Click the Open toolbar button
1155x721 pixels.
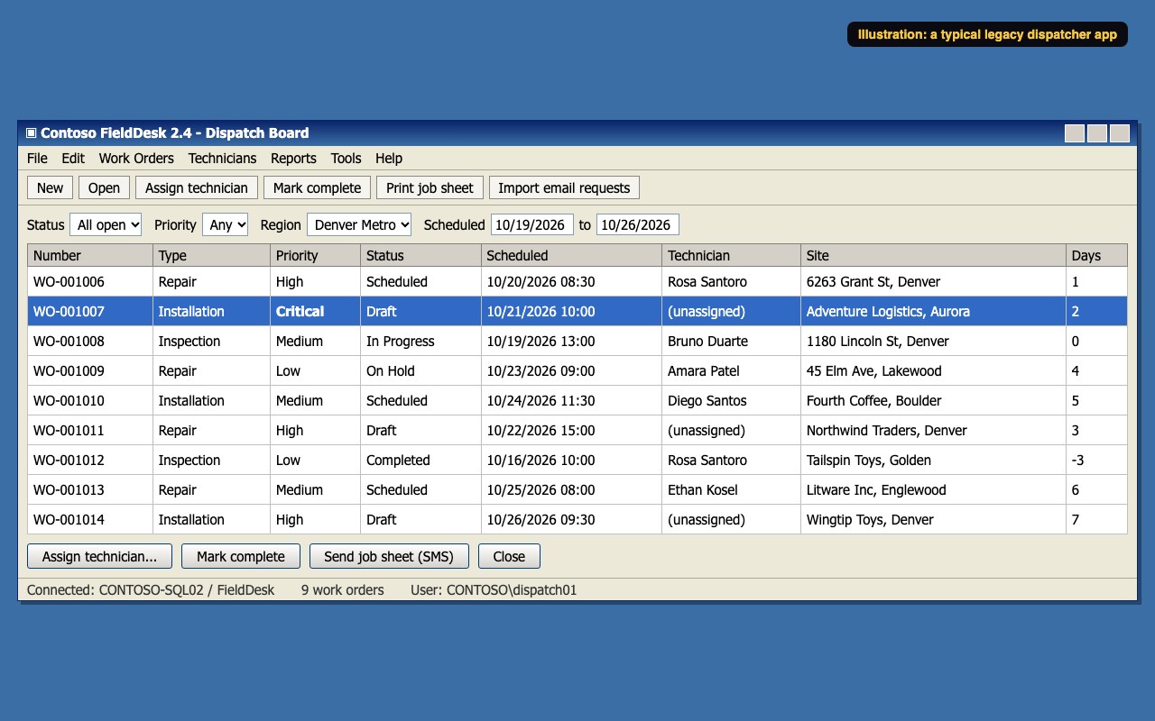pyautogui.click(x=104, y=187)
